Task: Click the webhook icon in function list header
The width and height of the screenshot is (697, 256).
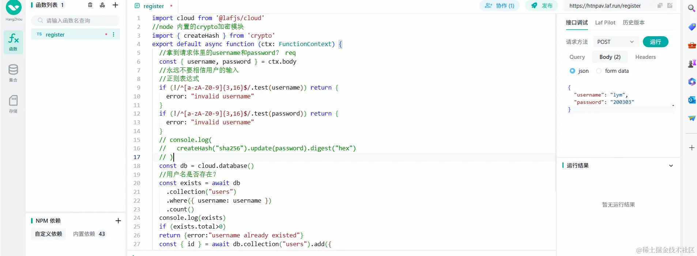Action: click(x=102, y=5)
